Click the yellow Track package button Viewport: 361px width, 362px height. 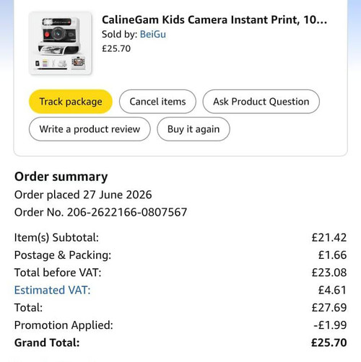[71, 102]
